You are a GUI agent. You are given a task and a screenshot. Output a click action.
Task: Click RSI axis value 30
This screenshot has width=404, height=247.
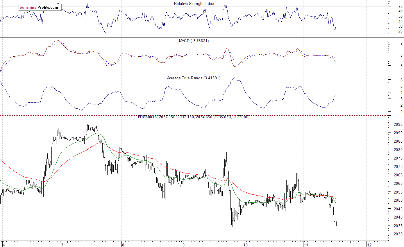point(400,26)
